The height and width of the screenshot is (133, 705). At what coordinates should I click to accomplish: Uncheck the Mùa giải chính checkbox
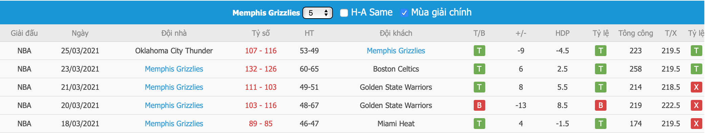[404, 13]
